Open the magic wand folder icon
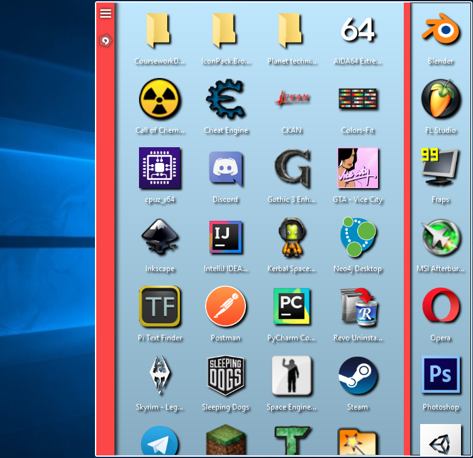473x458 pixels. (357, 442)
